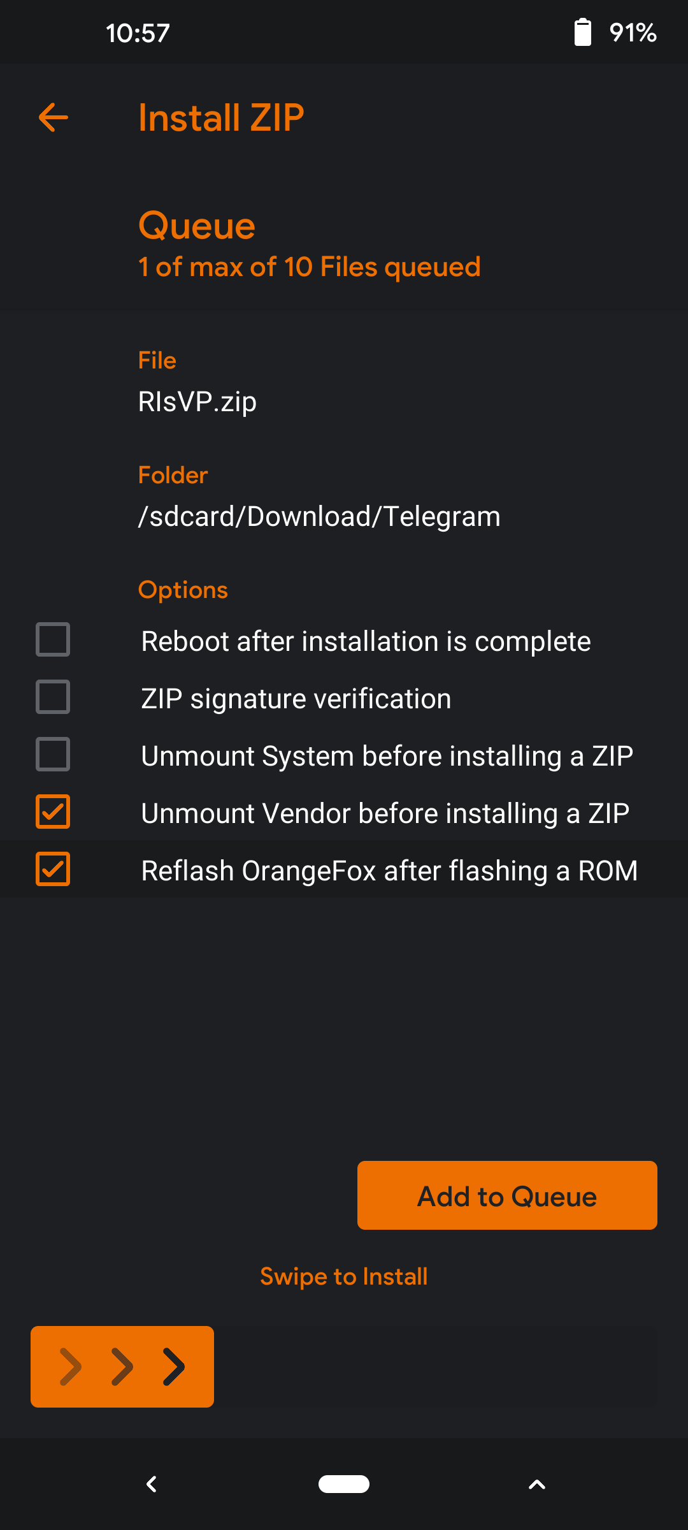Tap the up caret in navigation bar
The width and height of the screenshot is (688, 1530).
tap(537, 1485)
